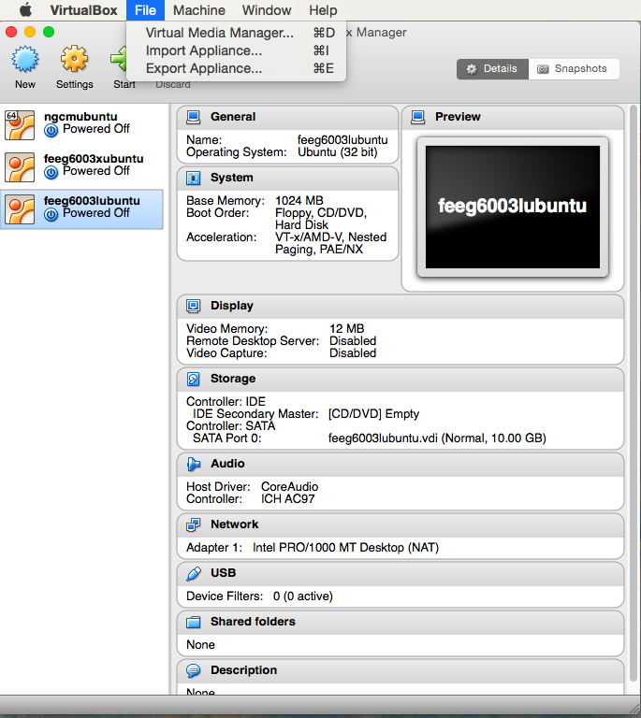The width and height of the screenshot is (641, 718).
Task: Click the Storage section disk icon
Action: [x=194, y=379]
